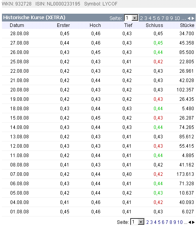This screenshot has width=196, height=227.
Task: Open page 10 from footer pagination
Action: [x=180, y=222]
